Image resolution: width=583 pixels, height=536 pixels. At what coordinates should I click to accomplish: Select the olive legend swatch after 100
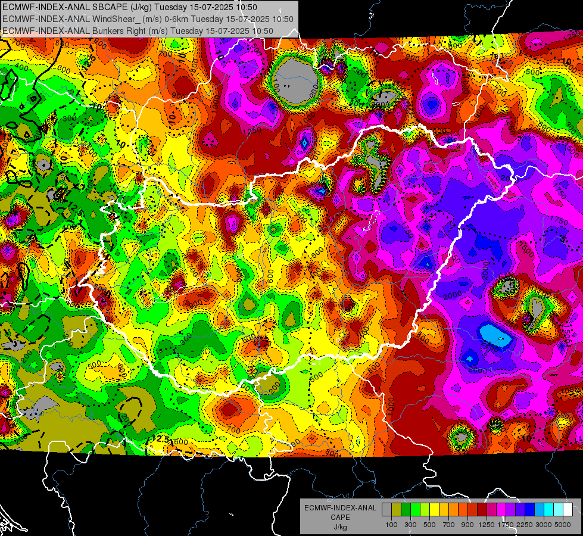397,510
